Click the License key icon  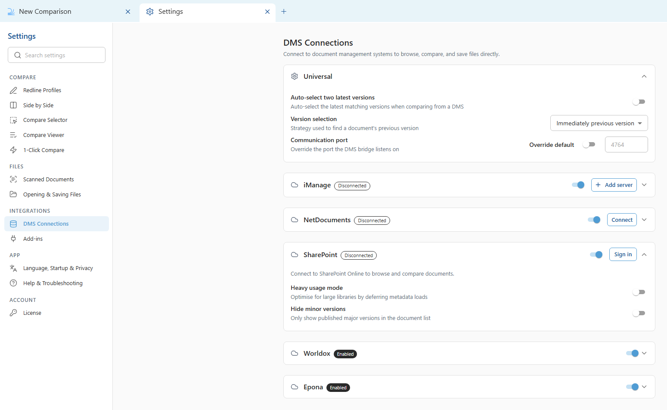[x=13, y=313]
